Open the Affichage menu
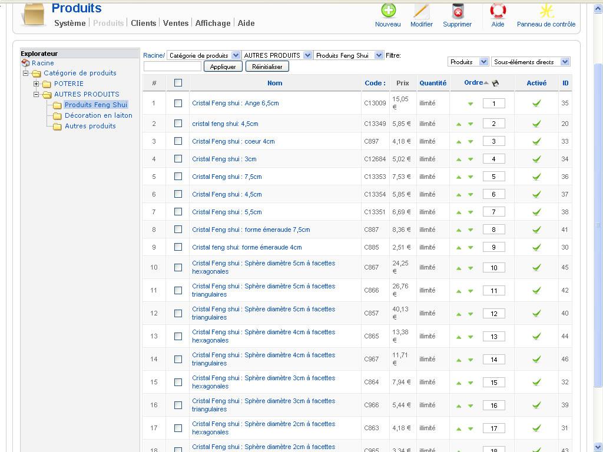 [213, 23]
